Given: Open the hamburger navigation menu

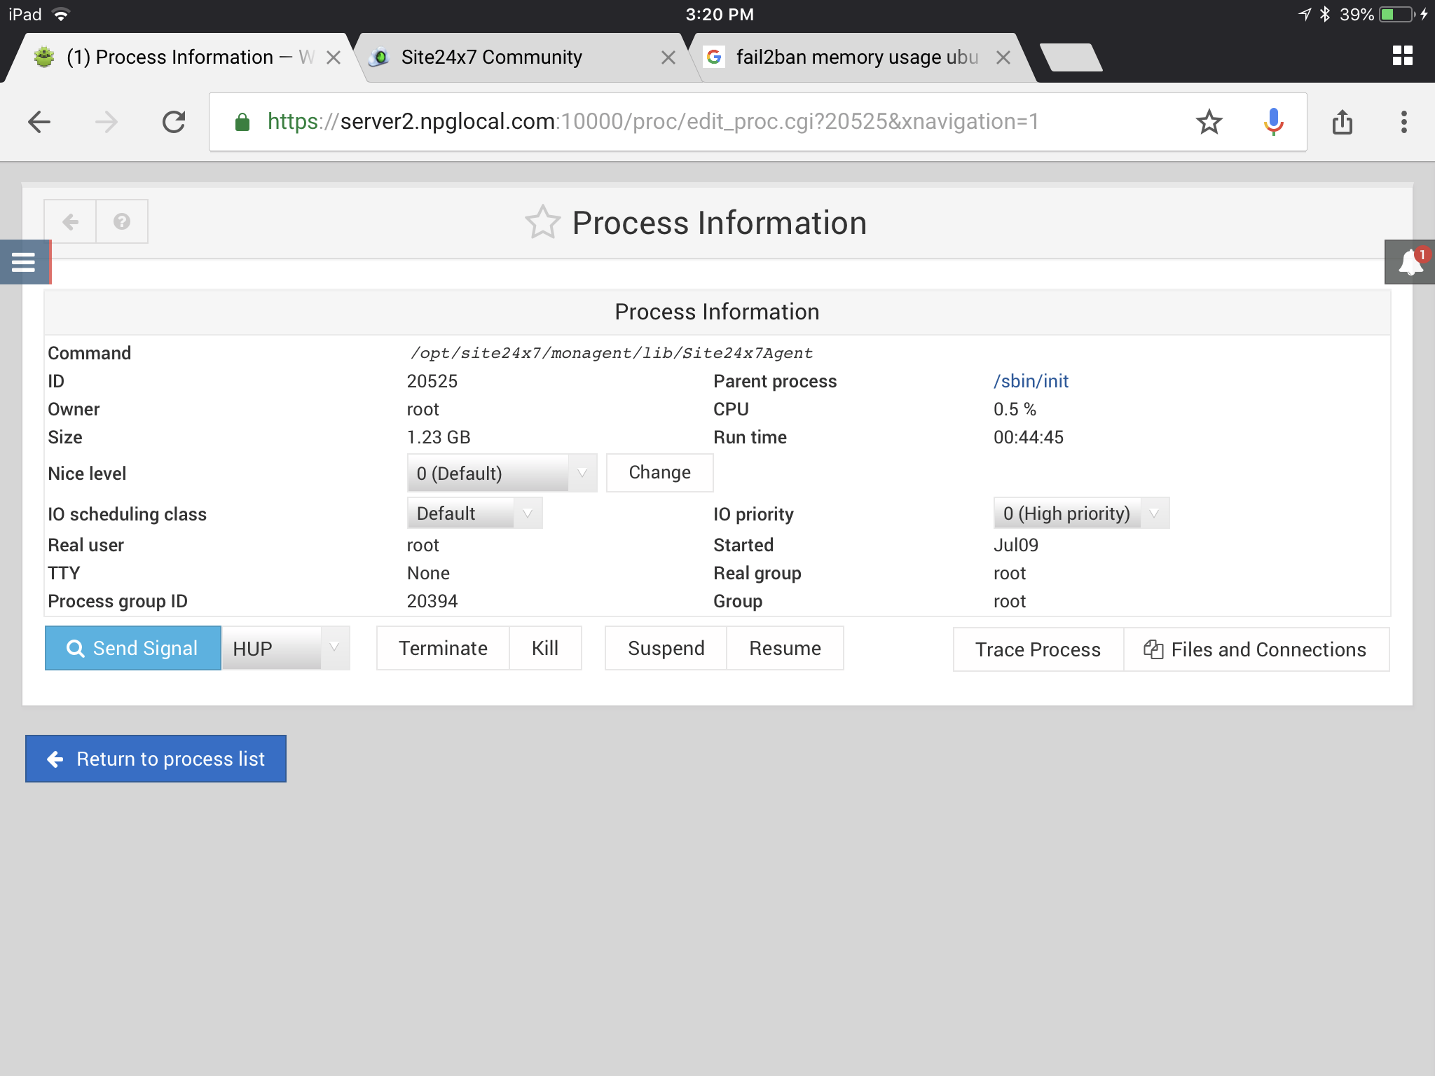Looking at the screenshot, I should pyautogui.click(x=23, y=262).
